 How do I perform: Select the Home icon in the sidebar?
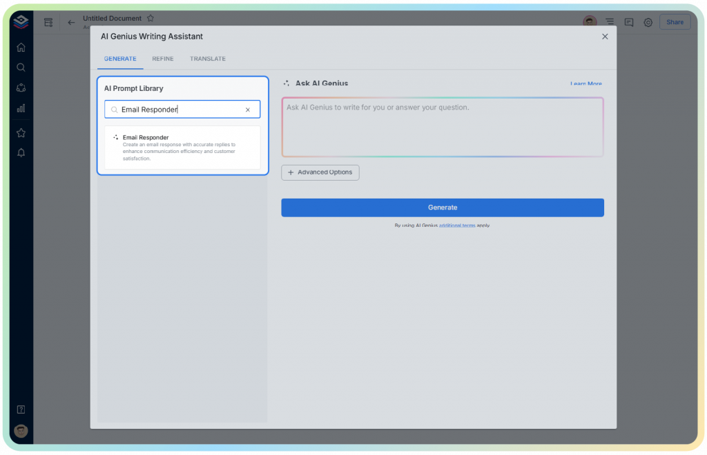pyautogui.click(x=21, y=47)
